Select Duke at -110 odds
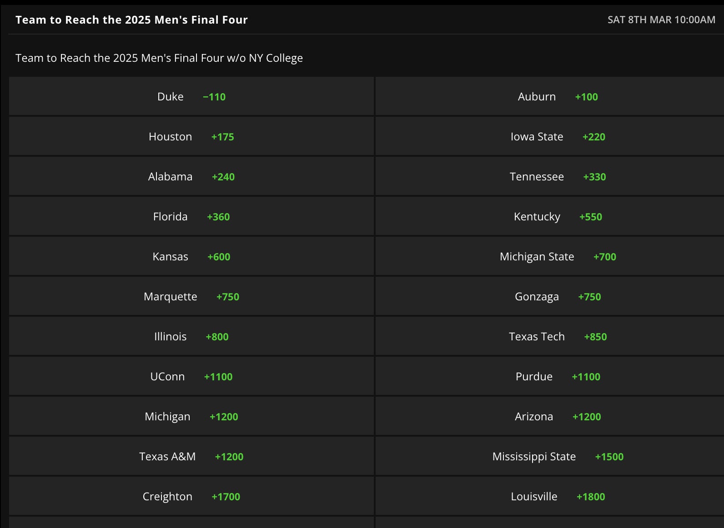 pyautogui.click(x=191, y=97)
